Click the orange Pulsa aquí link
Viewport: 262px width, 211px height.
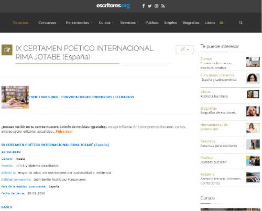(64, 132)
